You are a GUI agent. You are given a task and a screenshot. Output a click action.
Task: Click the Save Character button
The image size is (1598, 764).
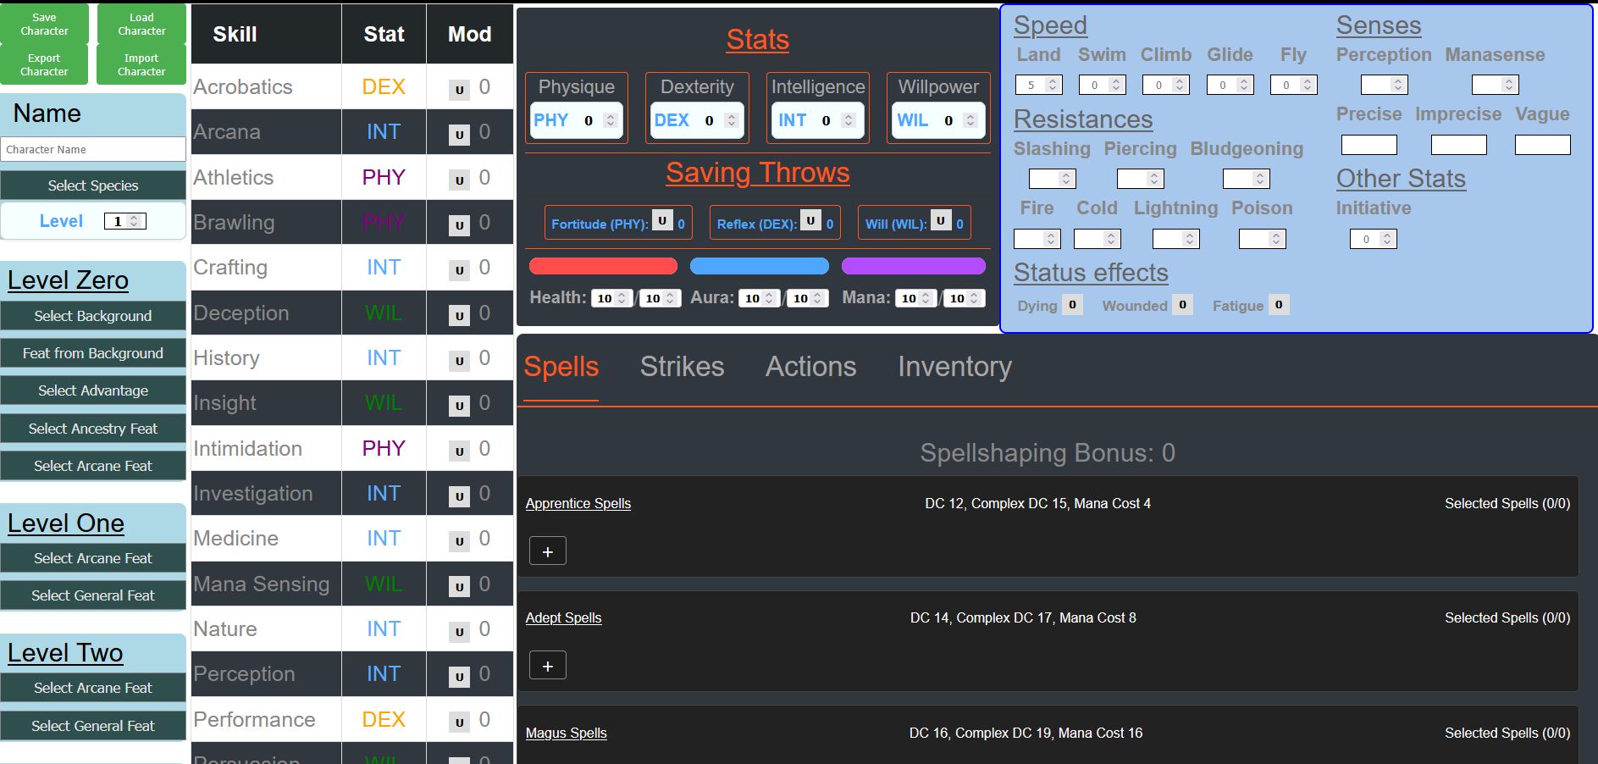[x=44, y=24]
